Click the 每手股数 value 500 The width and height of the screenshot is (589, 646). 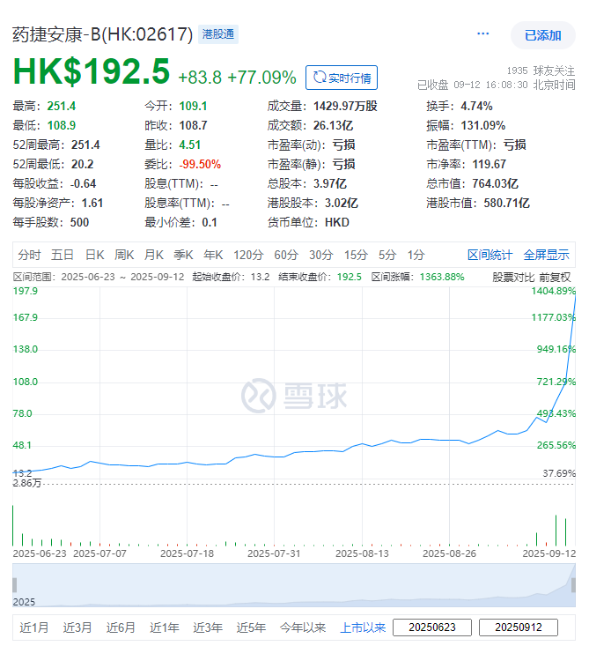[x=79, y=222]
